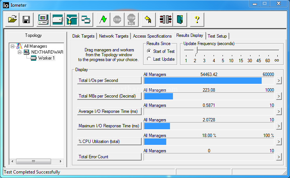Go to Test Setup tab
The width and height of the screenshot is (290, 178).
tap(217, 36)
